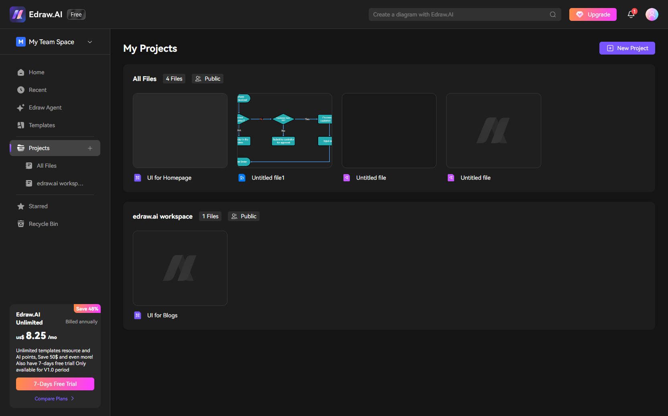Click the New Project button
The height and width of the screenshot is (416, 668).
click(627, 48)
